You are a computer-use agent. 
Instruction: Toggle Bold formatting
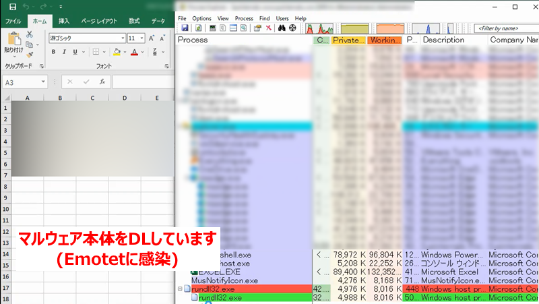[53, 52]
